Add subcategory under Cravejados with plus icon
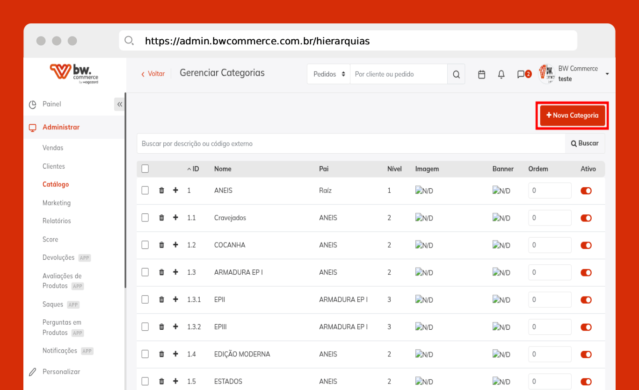 [x=175, y=218]
